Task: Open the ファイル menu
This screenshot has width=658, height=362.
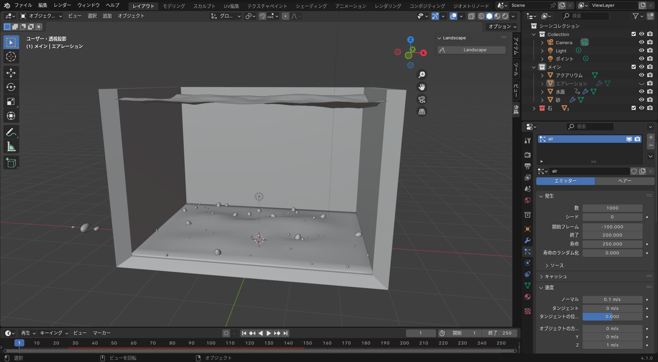Action: click(23, 5)
